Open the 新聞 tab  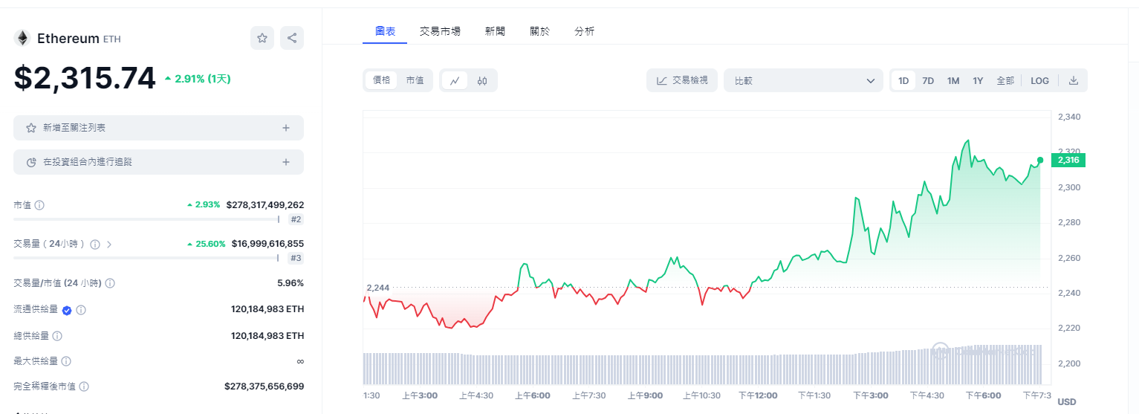[x=495, y=31]
